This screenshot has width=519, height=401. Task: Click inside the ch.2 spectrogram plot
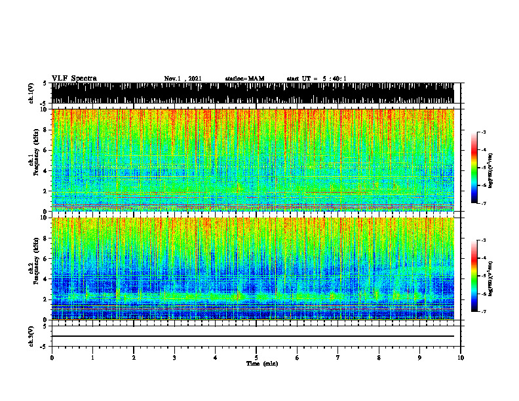click(x=252, y=269)
